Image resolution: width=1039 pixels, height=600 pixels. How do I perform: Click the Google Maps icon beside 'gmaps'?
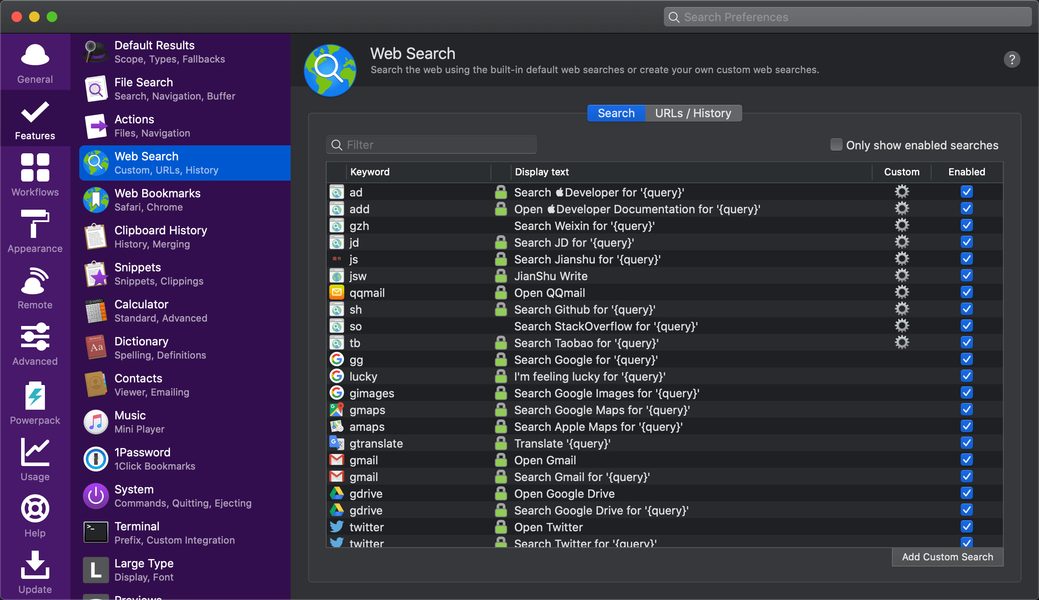337,410
